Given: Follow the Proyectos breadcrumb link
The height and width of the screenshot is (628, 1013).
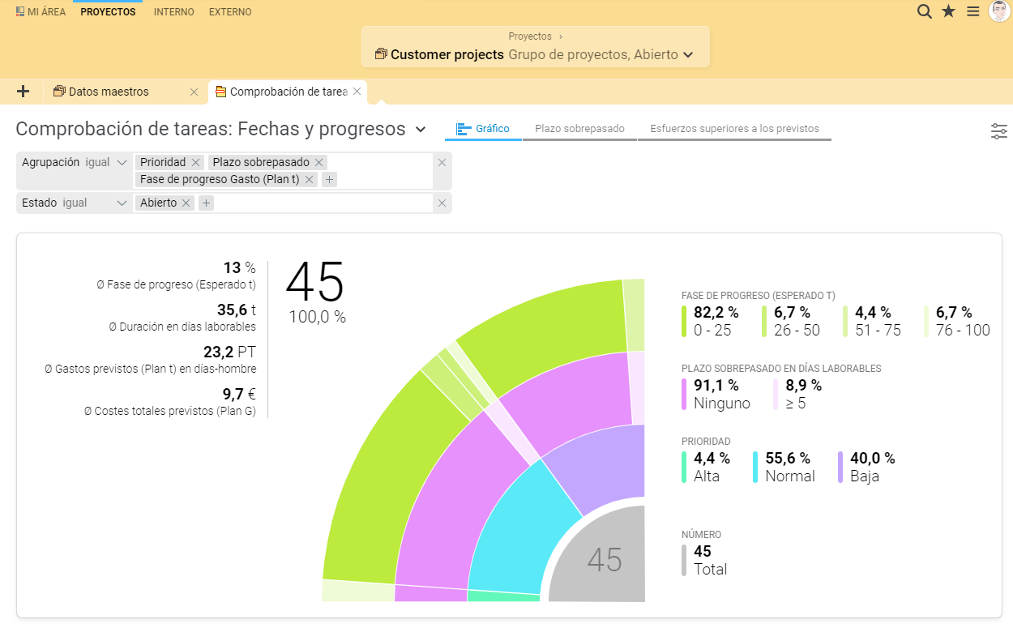Looking at the screenshot, I should click(x=530, y=36).
